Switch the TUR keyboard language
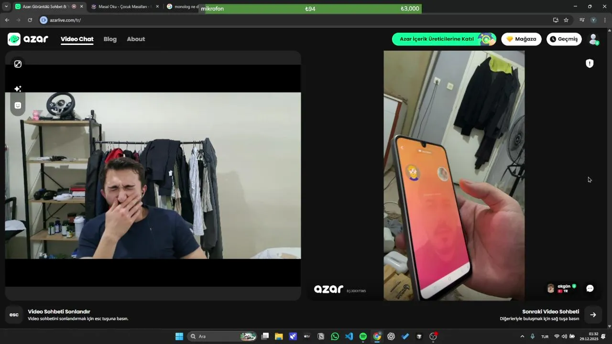This screenshot has width=612, height=344. pos(545,336)
